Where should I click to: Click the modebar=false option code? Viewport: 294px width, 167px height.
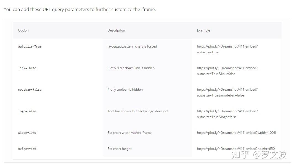tap(30, 90)
